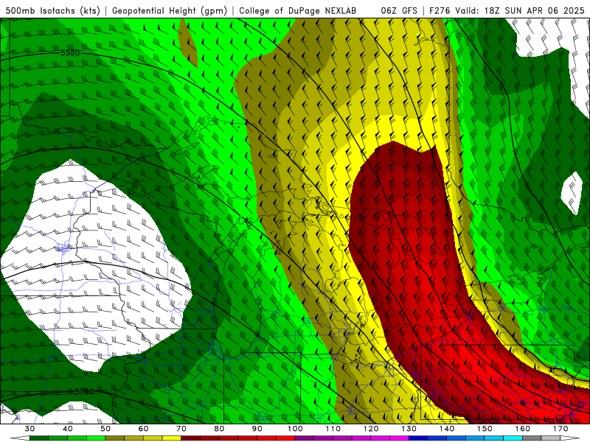Click the 170 label on the color scale
The image size is (590, 442).
pos(560,429)
